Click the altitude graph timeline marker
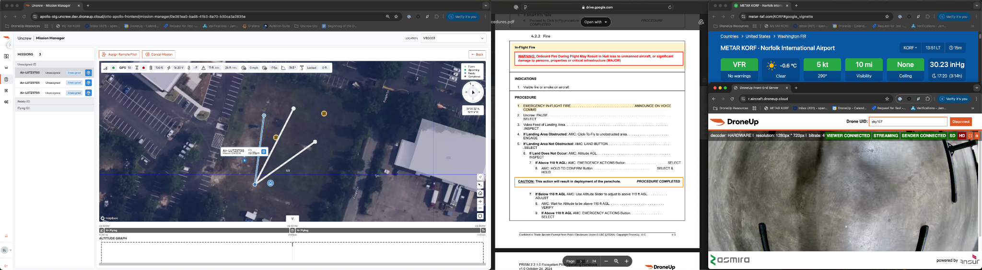The image size is (982, 270). click(x=292, y=244)
